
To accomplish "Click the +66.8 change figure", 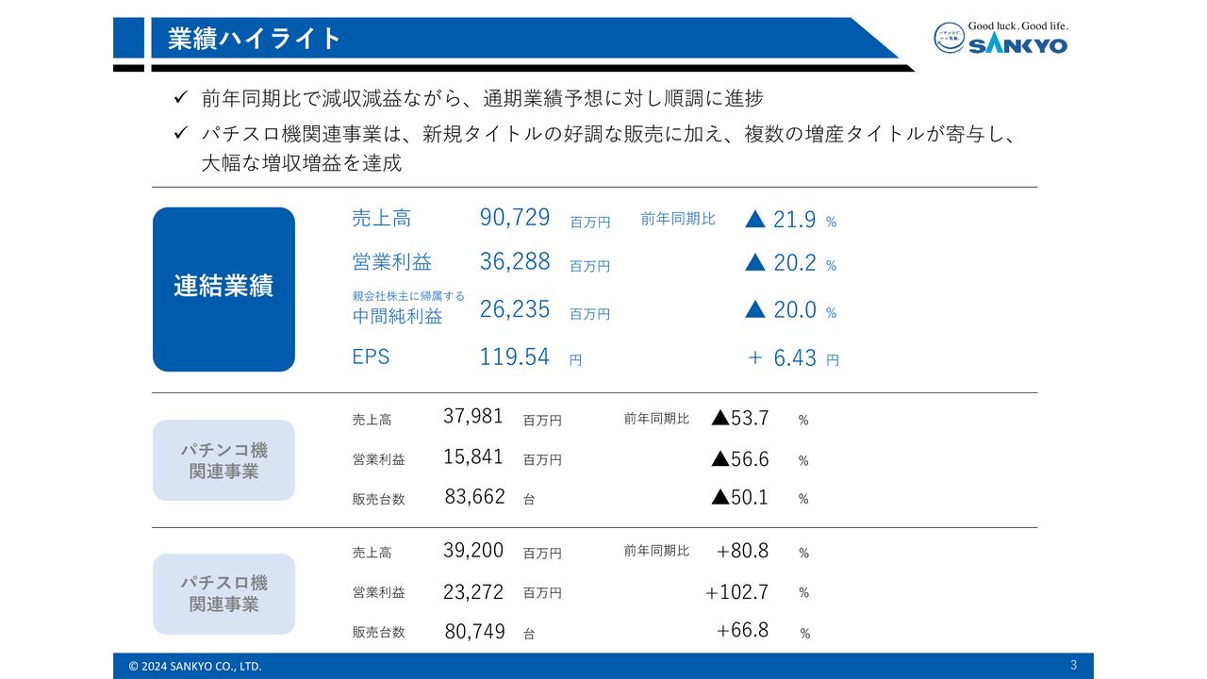I will 742,630.
